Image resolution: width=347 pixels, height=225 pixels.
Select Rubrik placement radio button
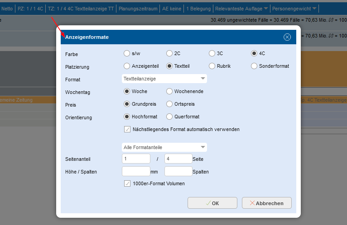(212, 66)
